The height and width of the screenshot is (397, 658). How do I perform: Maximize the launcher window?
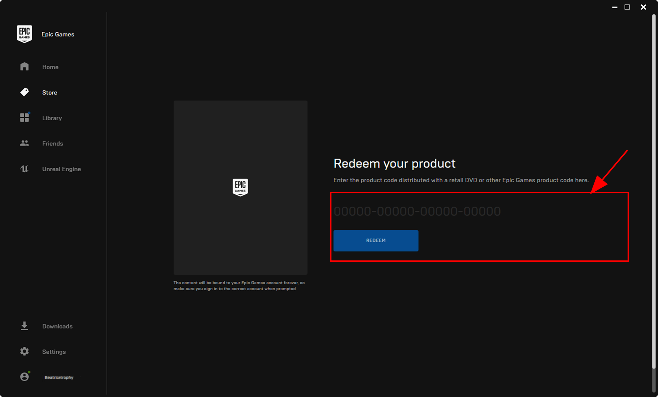[x=627, y=7]
